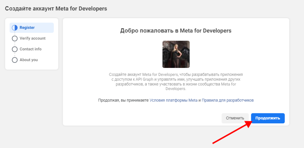Click the circle icon next to About you
This screenshot has width=304, height=148.
coord(15,60)
